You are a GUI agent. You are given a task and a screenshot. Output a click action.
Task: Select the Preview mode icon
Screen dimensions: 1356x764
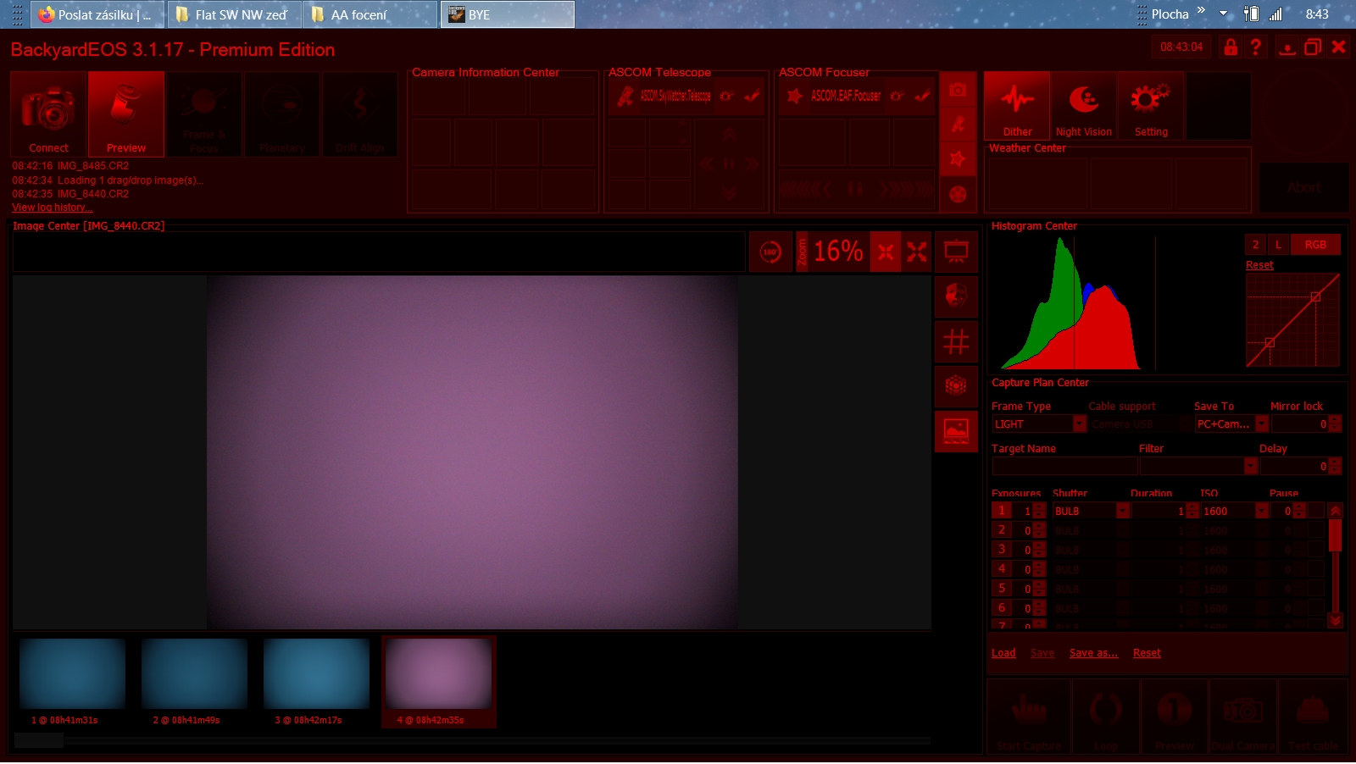point(126,113)
